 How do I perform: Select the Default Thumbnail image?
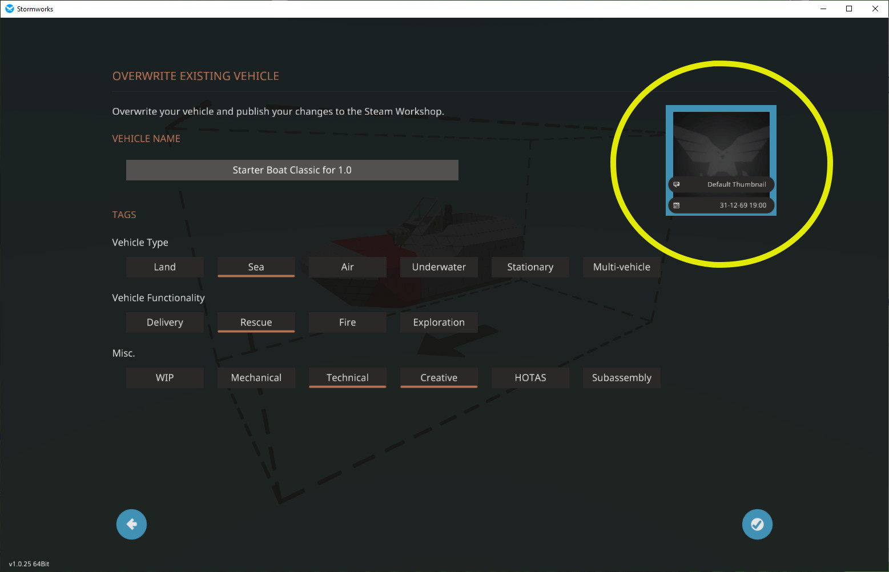point(721,160)
